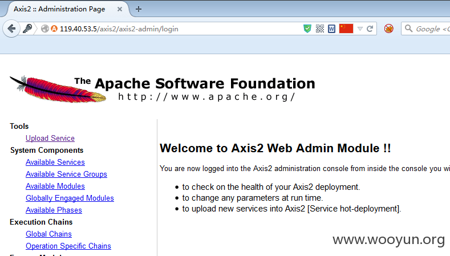Screen dimensions: 450x256
Task: Click the Tools heading
Action: (x=19, y=126)
